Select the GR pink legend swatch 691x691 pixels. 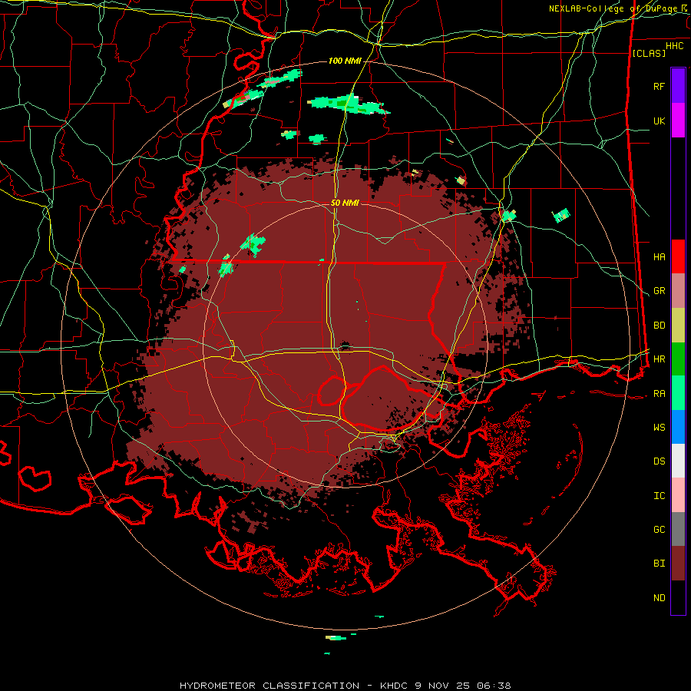click(x=678, y=291)
